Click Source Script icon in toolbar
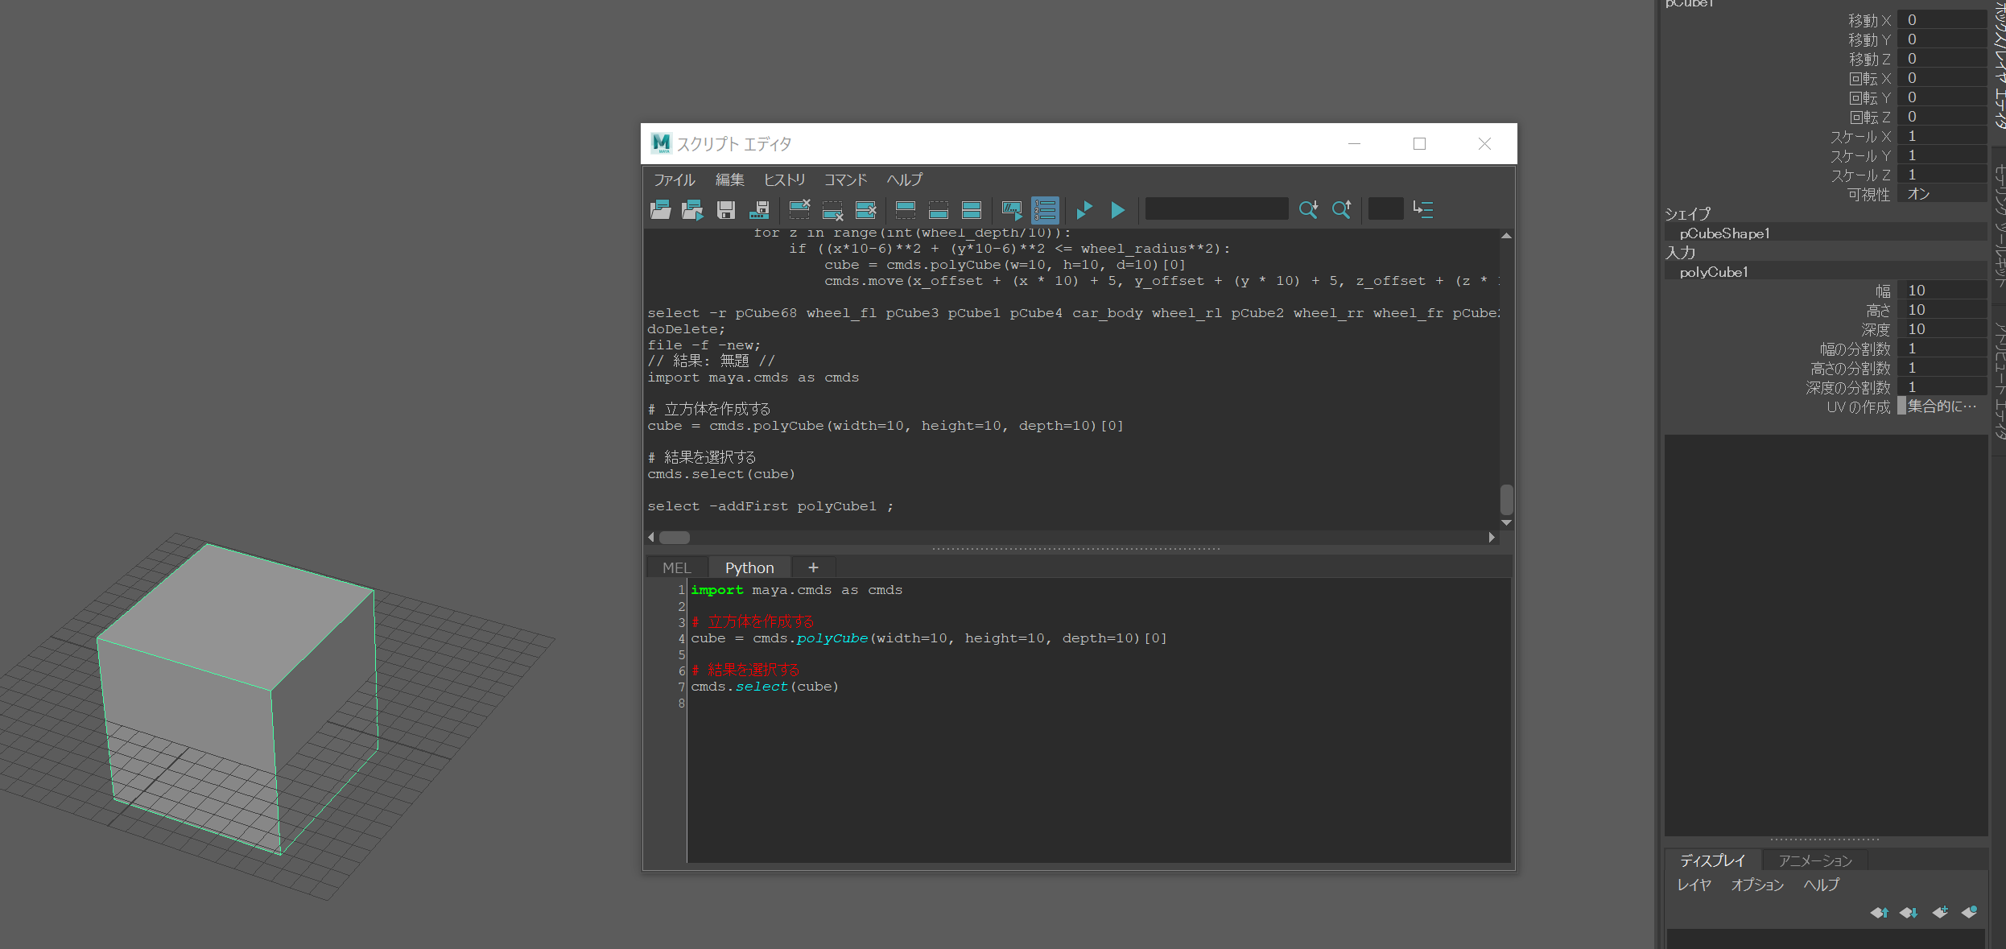Screen dimensions: 2006x949 (692, 210)
